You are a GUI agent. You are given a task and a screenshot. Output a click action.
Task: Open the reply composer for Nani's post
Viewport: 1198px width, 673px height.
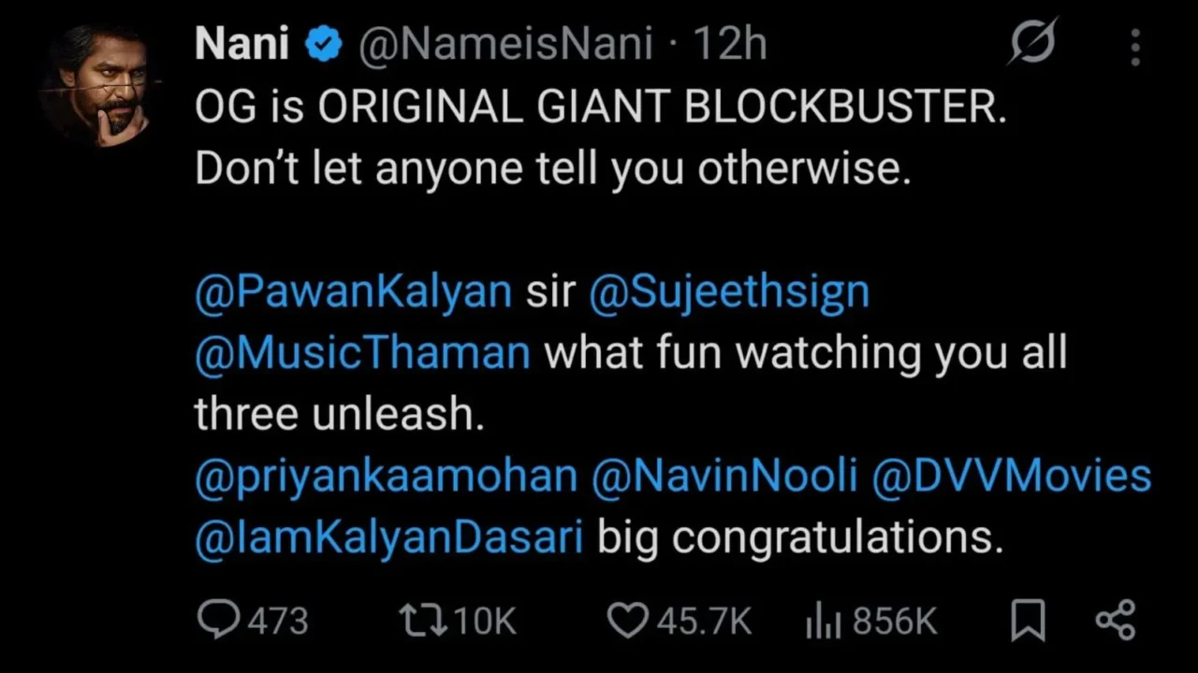tap(217, 619)
